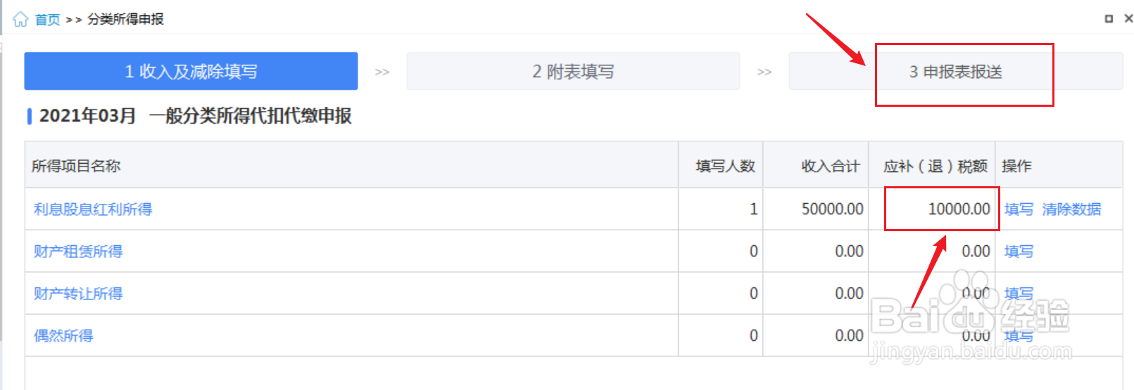Open 财产转让所得 income item
The width and height of the screenshot is (1134, 390).
tap(78, 293)
